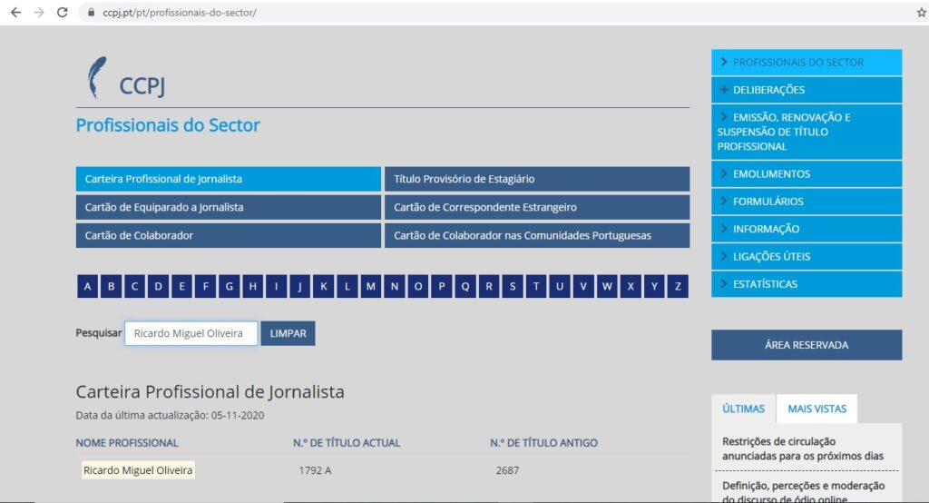
Task: Open Emissão, Renovação e Suspensão de Título
Action: click(807, 132)
